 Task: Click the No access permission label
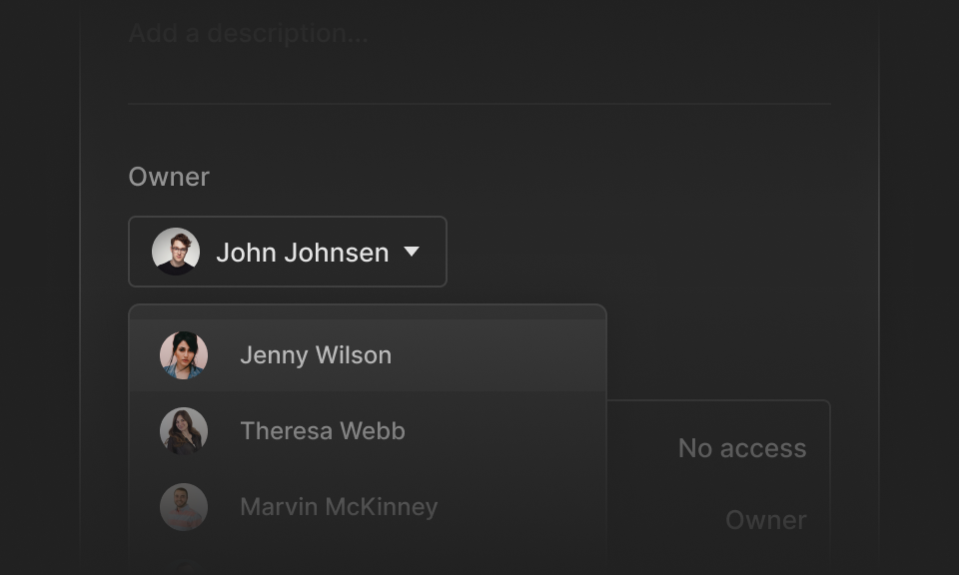742,448
